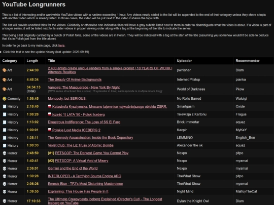
Task: Click the Horror skull icon in INTERLOPER row
Action: [x=5, y=176]
